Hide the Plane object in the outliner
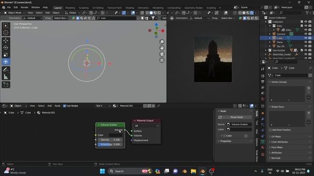314x176 pixels. pyautogui.click(x=306, y=42)
